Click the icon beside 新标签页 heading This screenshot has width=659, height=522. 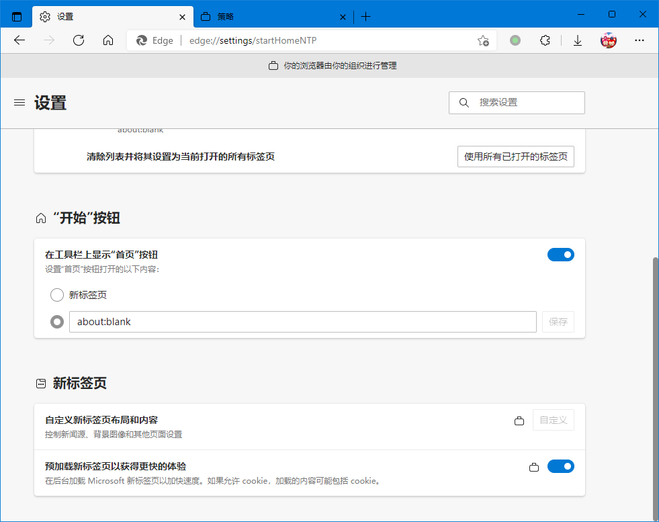[x=41, y=384]
